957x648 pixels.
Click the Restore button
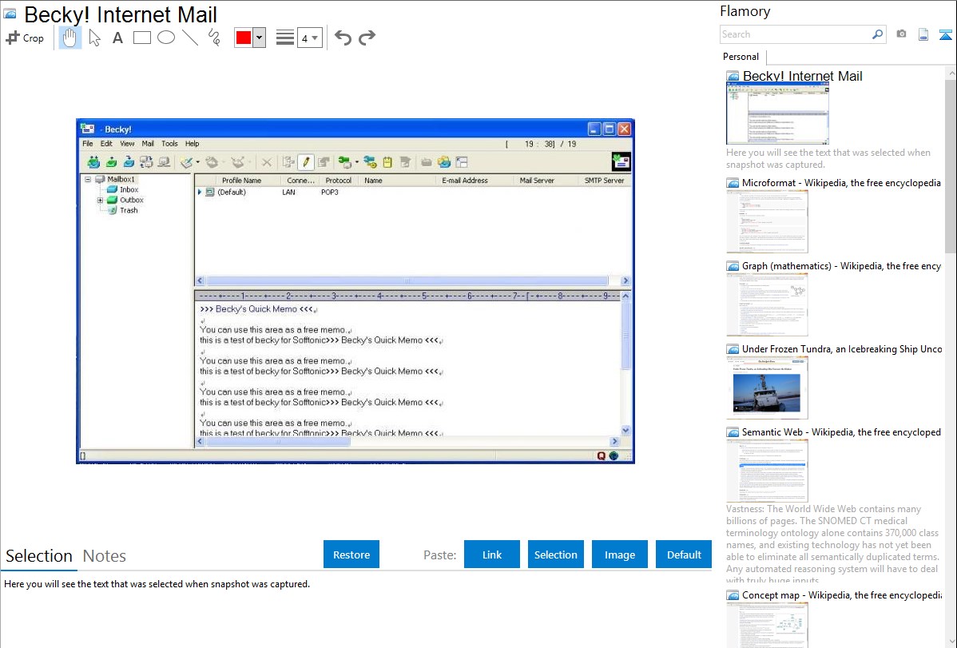pos(351,555)
